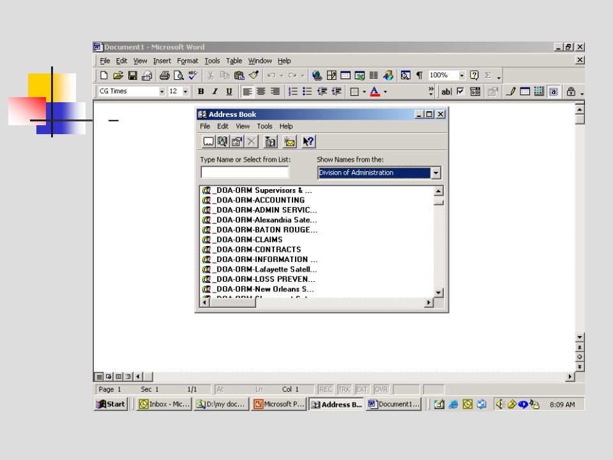Open Address Book View menu
This screenshot has height=460, width=613.
pos(243,126)
